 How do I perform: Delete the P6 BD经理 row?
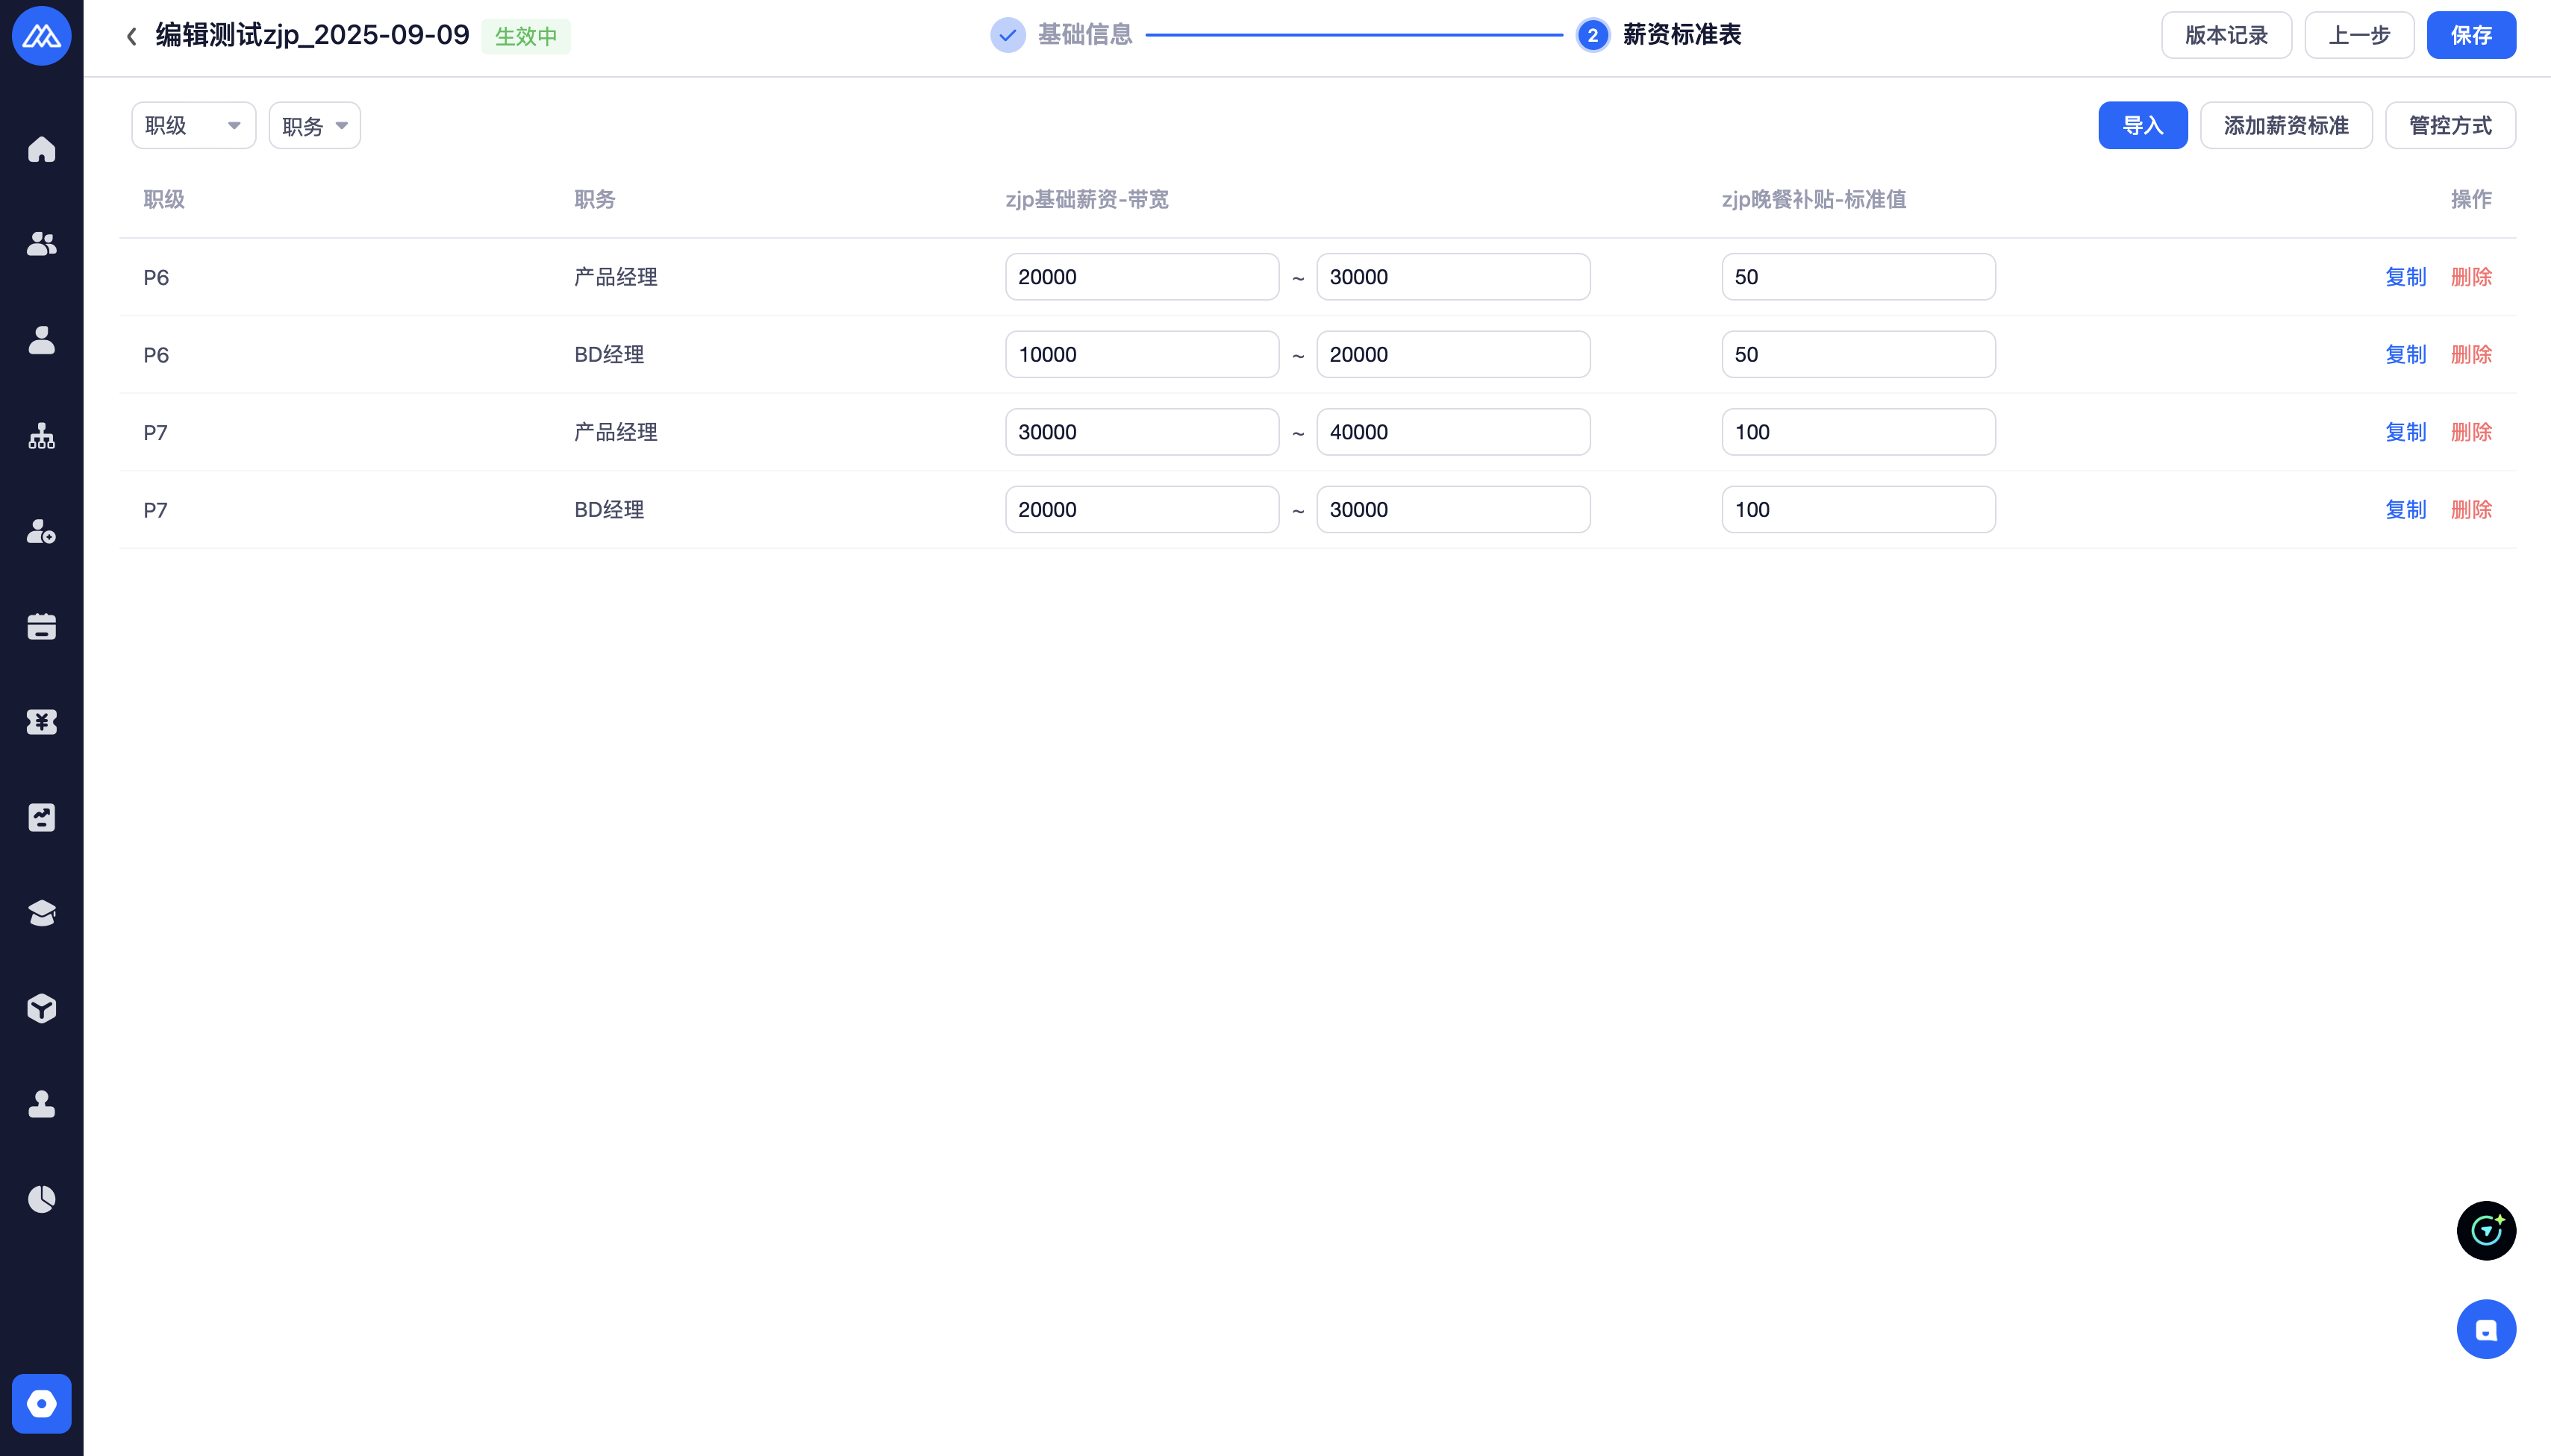point(2471,355)
